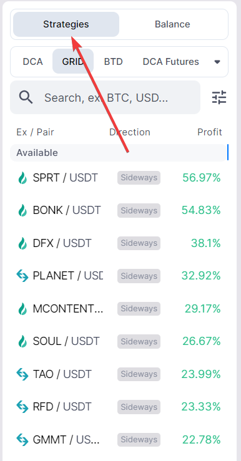Click the GMMT exchange arrows icon

click(x=22, y=440)
